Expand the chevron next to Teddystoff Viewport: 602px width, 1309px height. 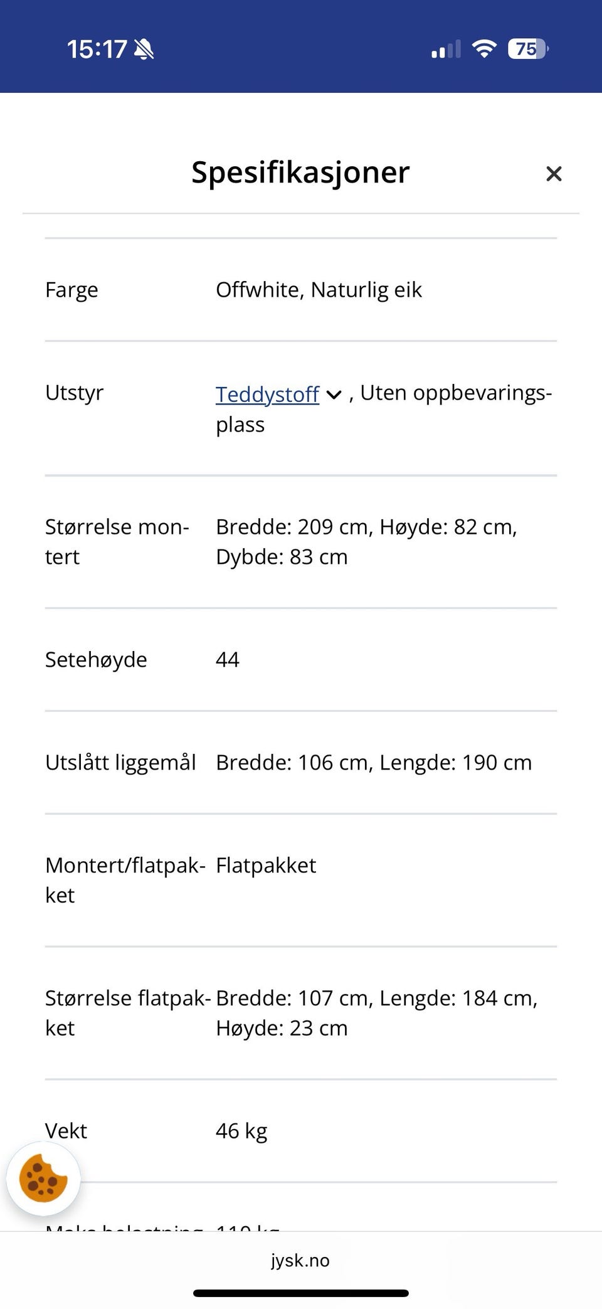[x=334, y=395]
